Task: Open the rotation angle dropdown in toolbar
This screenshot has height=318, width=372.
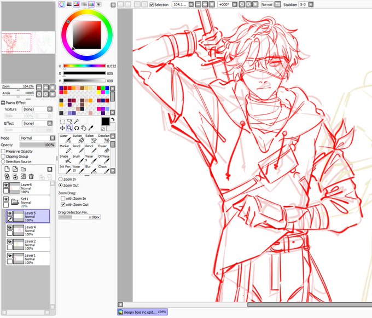Action: pyautogui.click(x=235, y=4)
